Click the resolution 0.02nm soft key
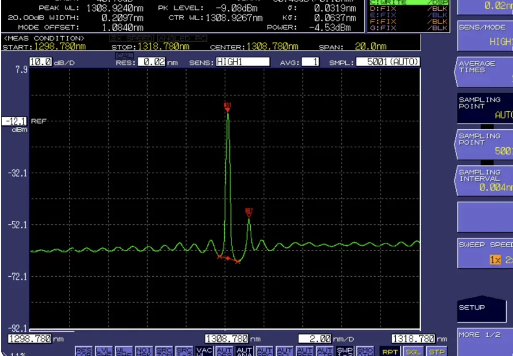 click(x=485, y=7)
